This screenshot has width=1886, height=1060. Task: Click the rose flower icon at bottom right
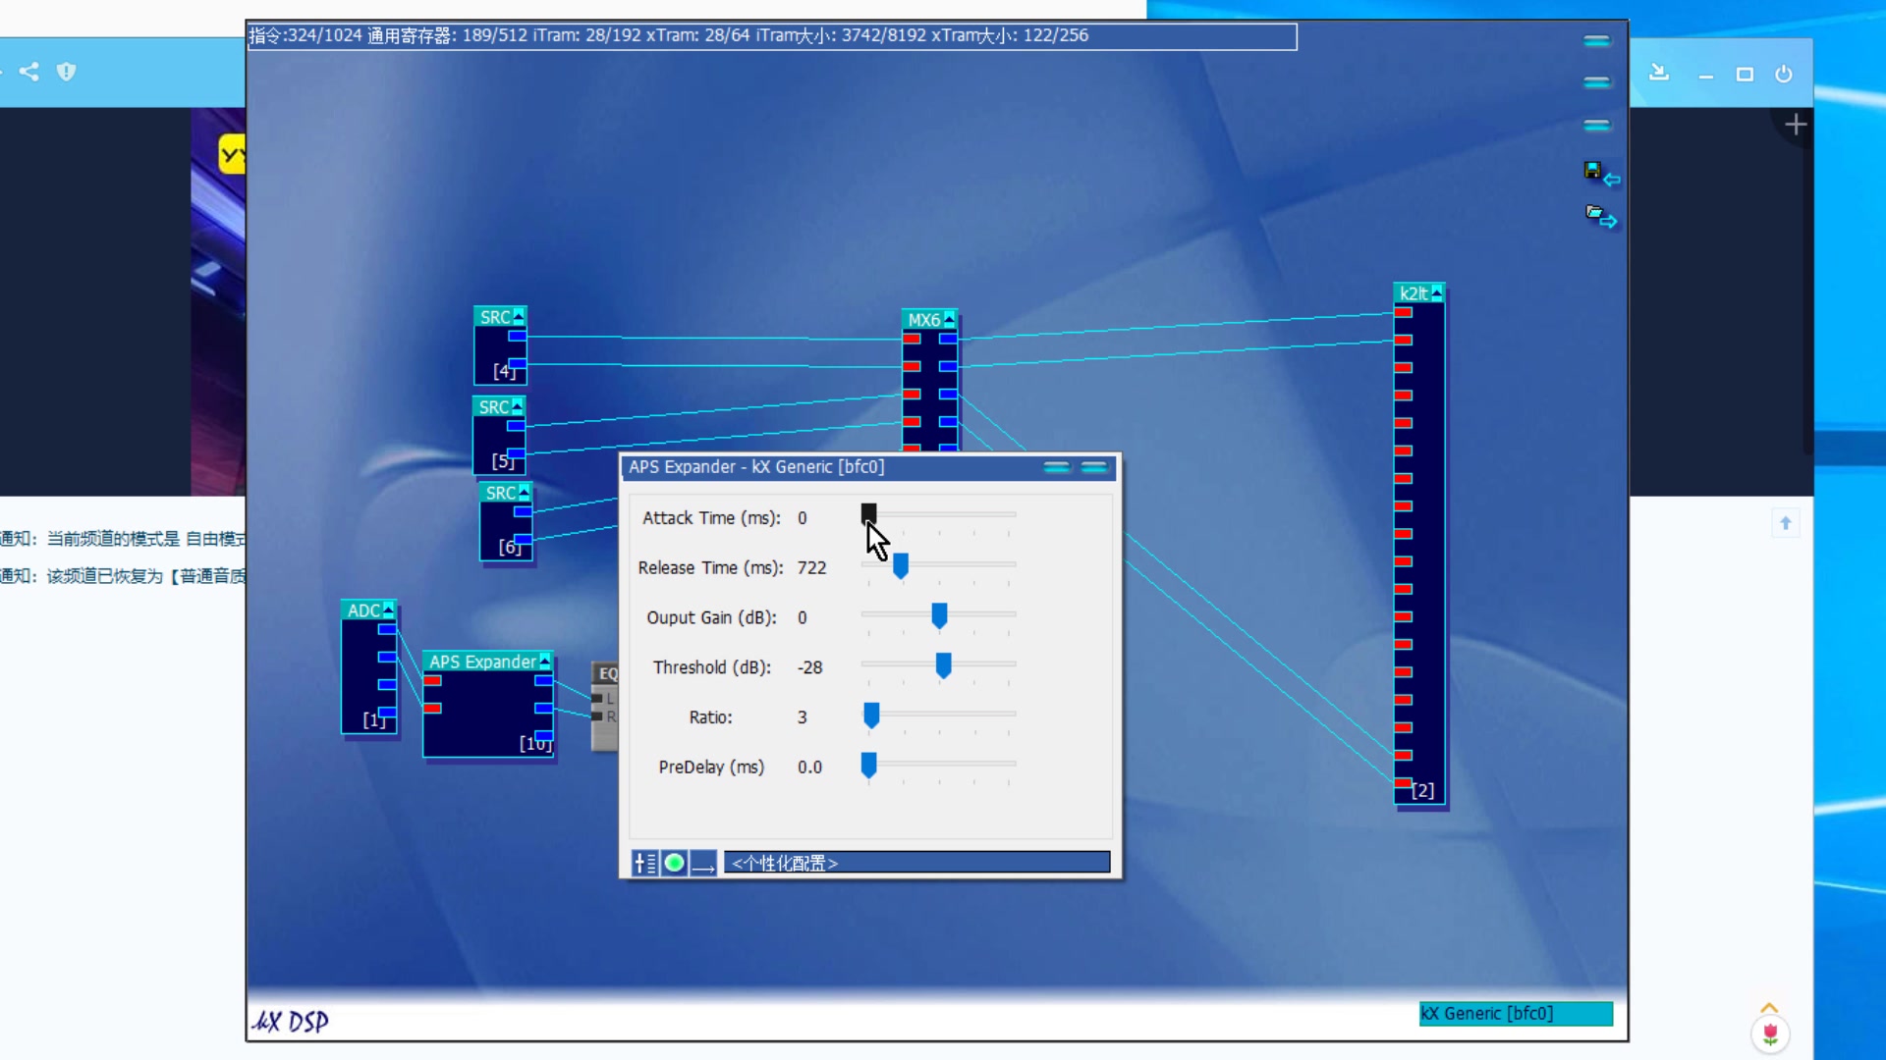(1770, 1033)
